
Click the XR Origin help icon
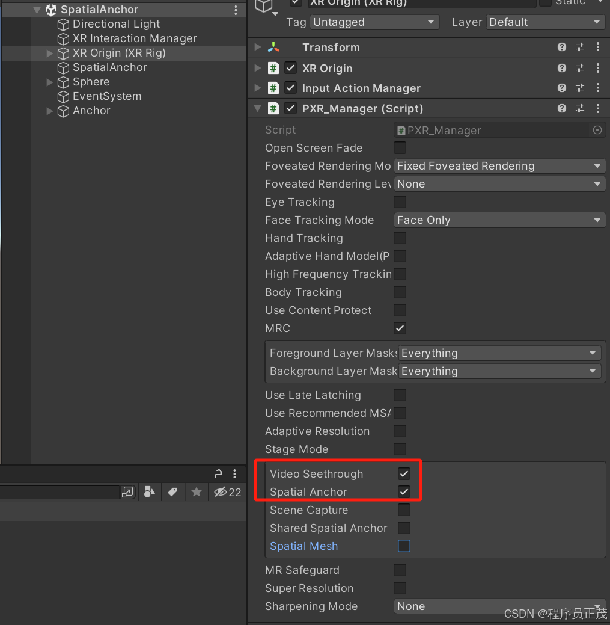pyautogui.click(x=561, y=68)
